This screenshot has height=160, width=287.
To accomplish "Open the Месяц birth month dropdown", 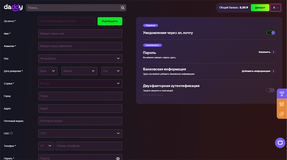I will 79,71.
